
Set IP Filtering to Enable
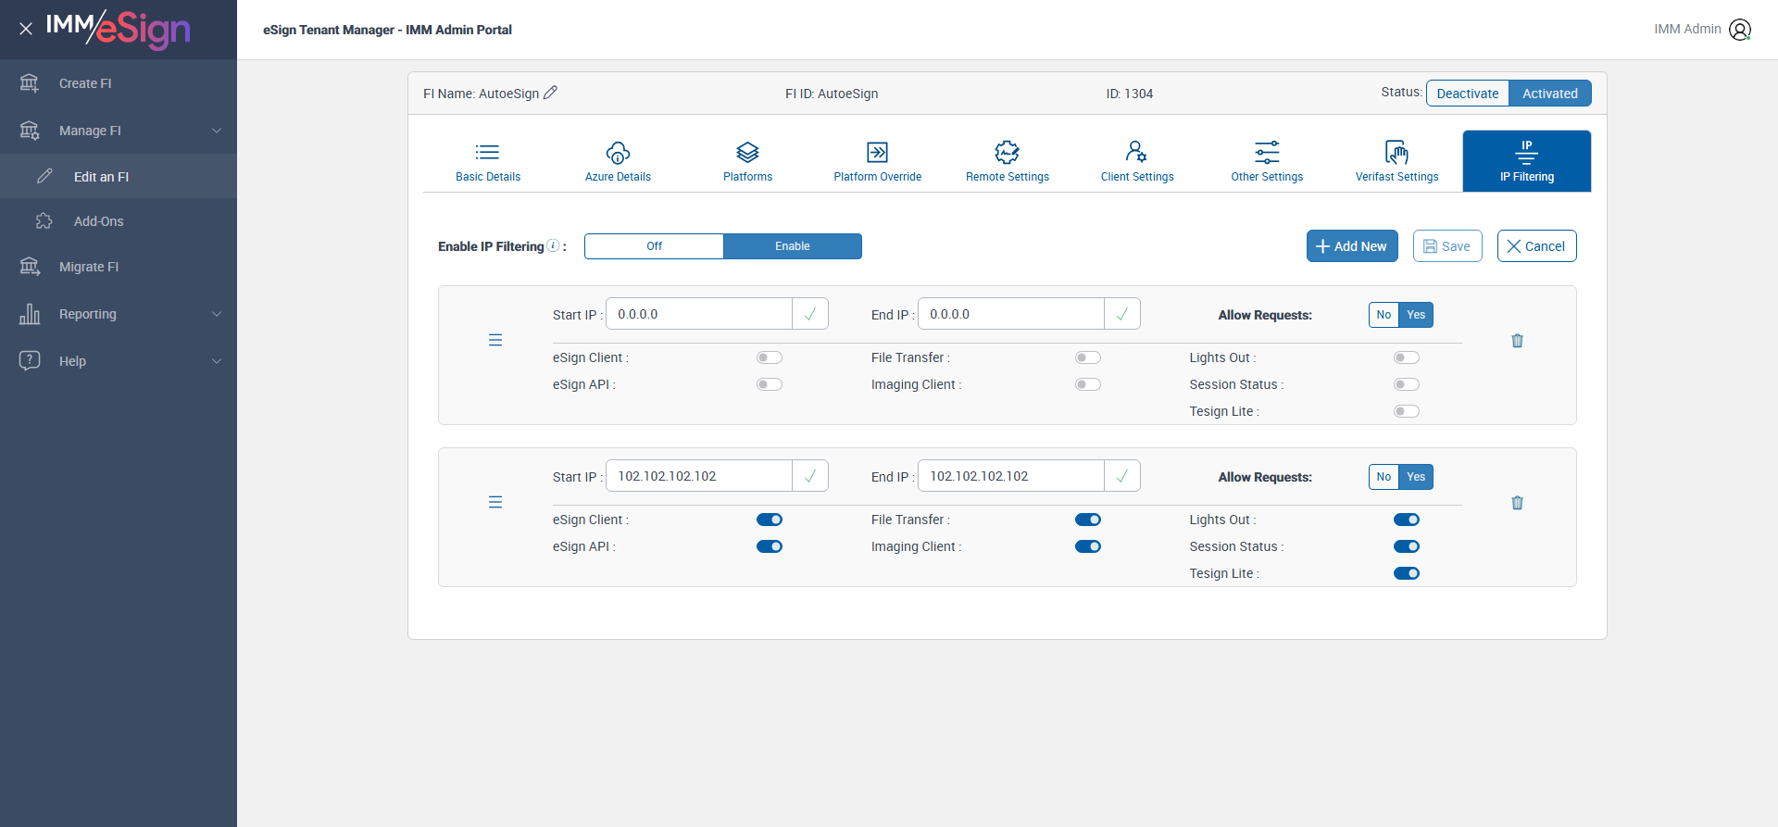pyautogui.click(x=793, y=246)
